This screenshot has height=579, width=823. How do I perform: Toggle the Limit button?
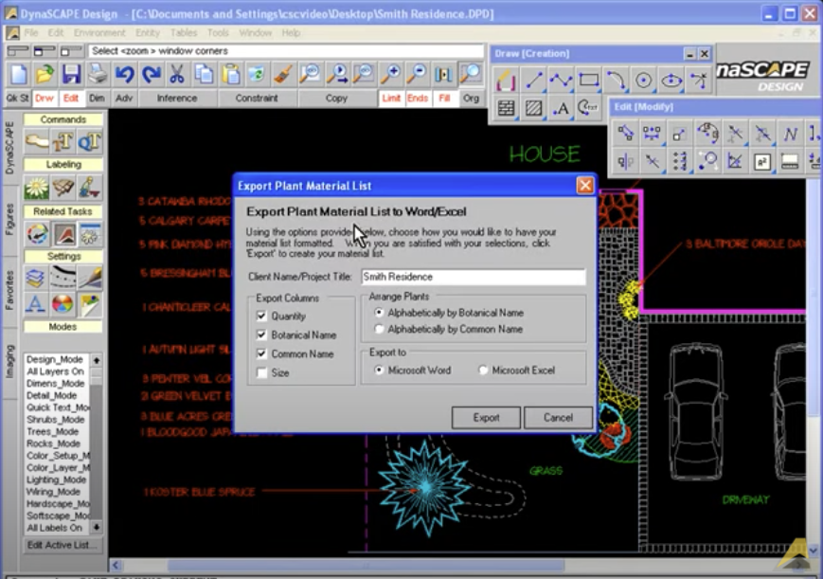coord(391,99)
